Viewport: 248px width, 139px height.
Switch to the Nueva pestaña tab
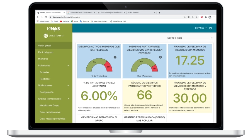click(133, 13)
